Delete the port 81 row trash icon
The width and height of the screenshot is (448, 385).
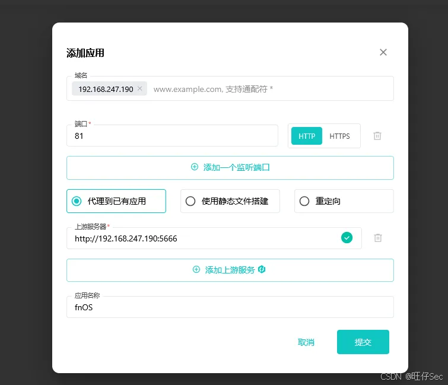pyautogui.click(x=377, y=136)
